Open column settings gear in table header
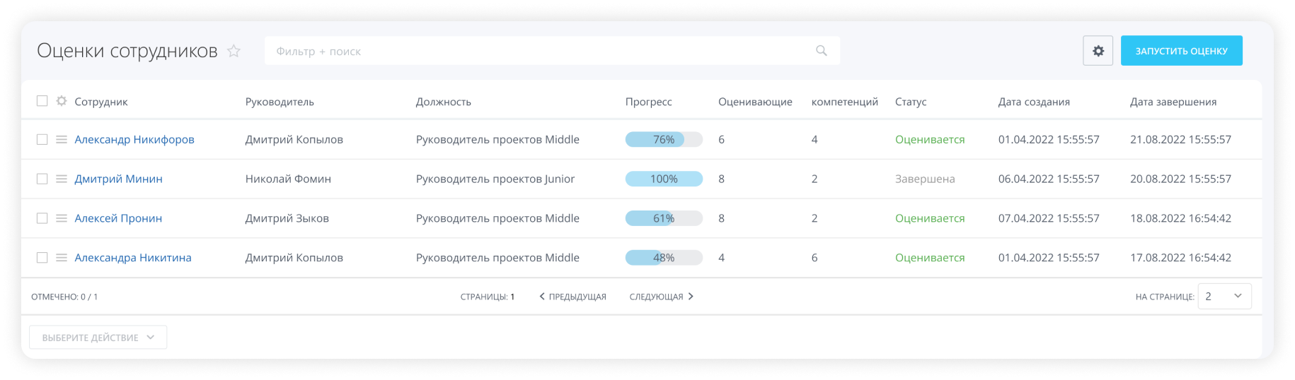 point(62,101)
